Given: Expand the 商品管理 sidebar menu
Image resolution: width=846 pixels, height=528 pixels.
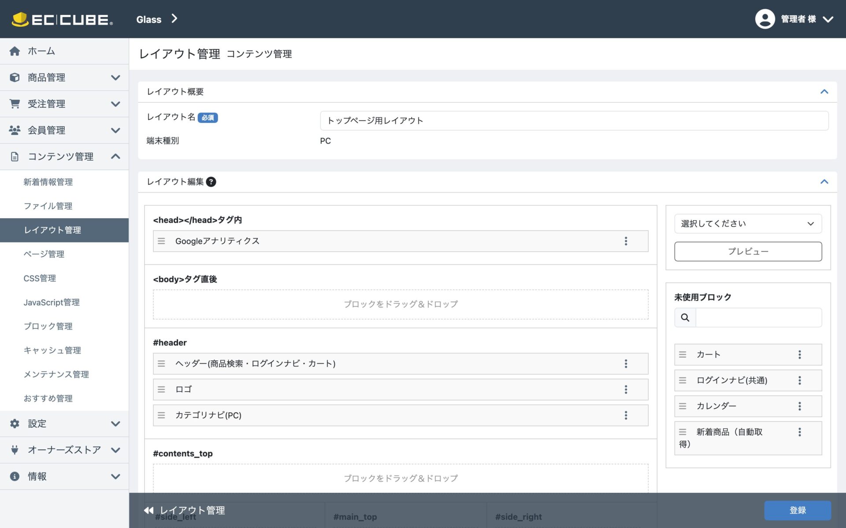Looking at the screenshot, I should point(64,77).
